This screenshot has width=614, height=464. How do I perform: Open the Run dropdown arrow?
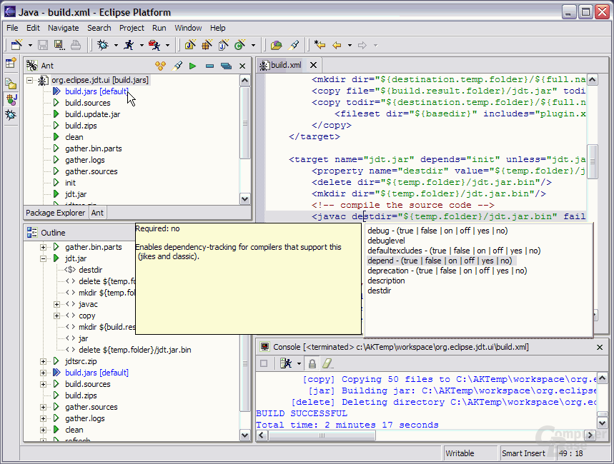(x=142, y=46)
